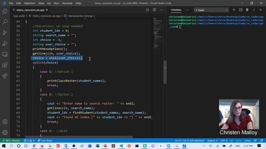Image resolution: width=266 pixels, height=149 pixels.
Task: Open PowerPoint from the taskbar
Action: pyautogui.click(x=105, y=146)
